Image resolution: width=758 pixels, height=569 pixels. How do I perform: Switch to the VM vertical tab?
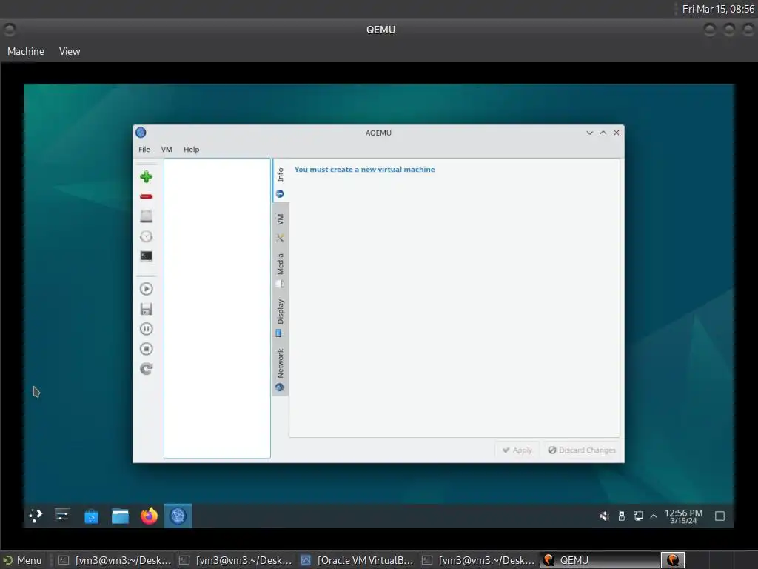[x=281, y=227]
